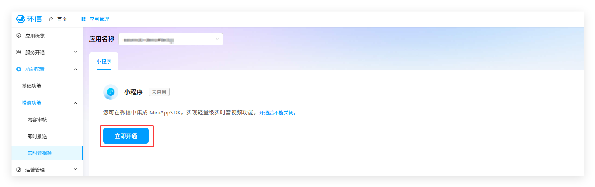The image size is (595, 187).
Task: Click the 开通后不能关闭 blue text
Action: point(277,113)
